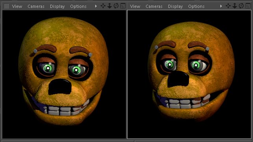Open the Cameras menu in right viewport

point(154,6)
